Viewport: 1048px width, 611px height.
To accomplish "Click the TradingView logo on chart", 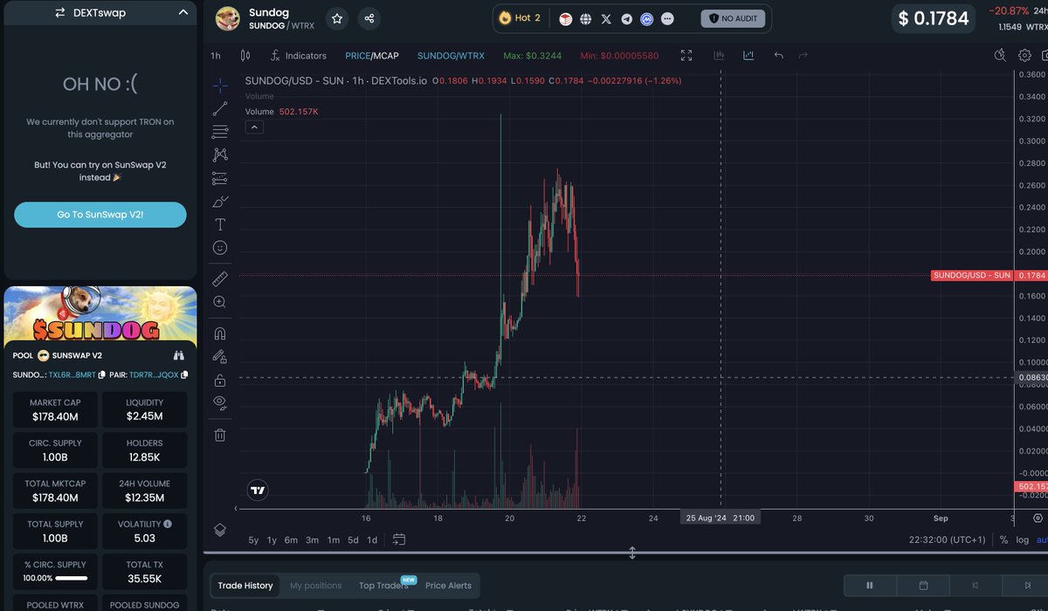I will click(257, 490).
